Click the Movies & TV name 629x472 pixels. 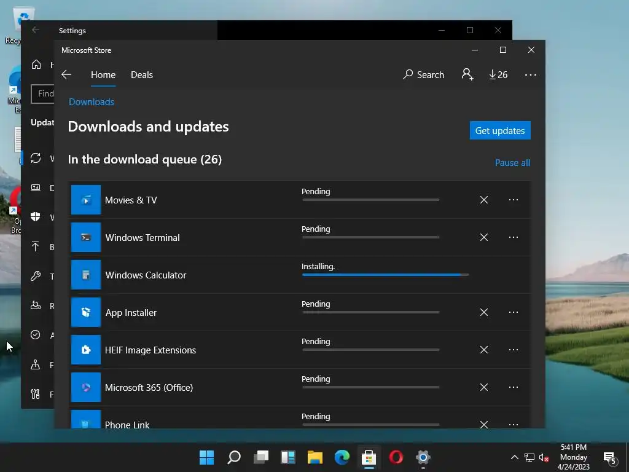click(x=131, y=200)
